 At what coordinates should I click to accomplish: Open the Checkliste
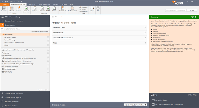(x=54, y=9)
